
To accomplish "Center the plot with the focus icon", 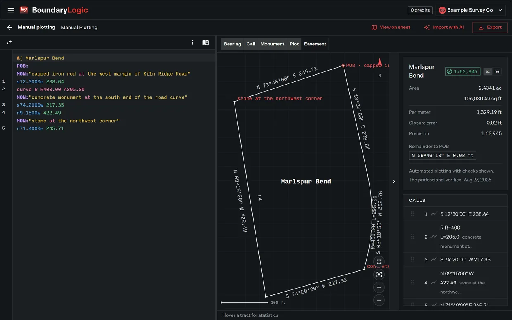I will [379, 275].
